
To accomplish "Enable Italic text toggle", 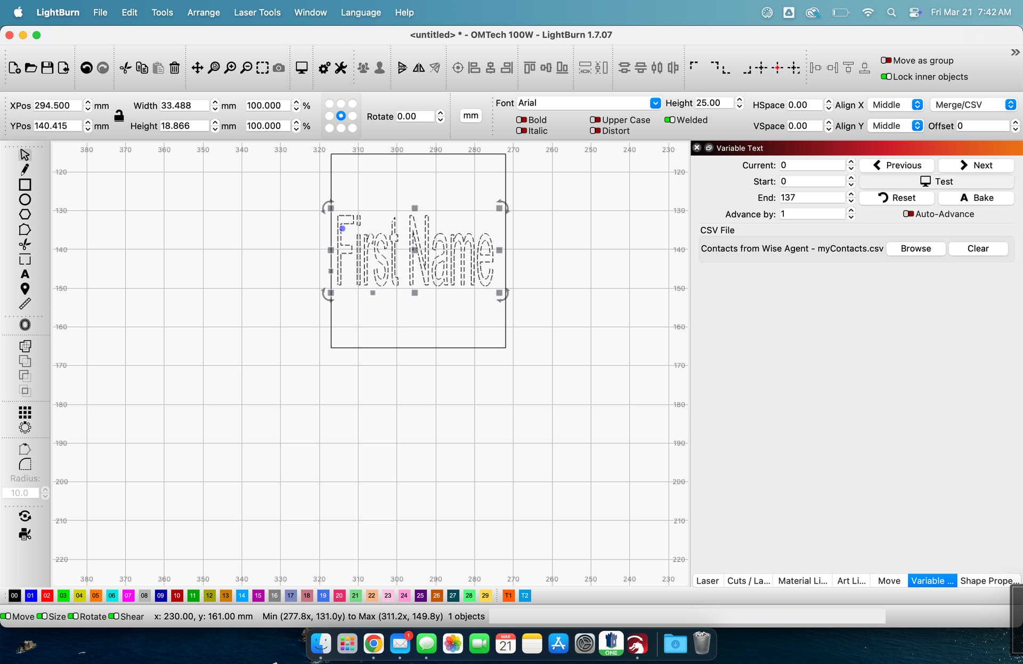I will coord(521,130).
